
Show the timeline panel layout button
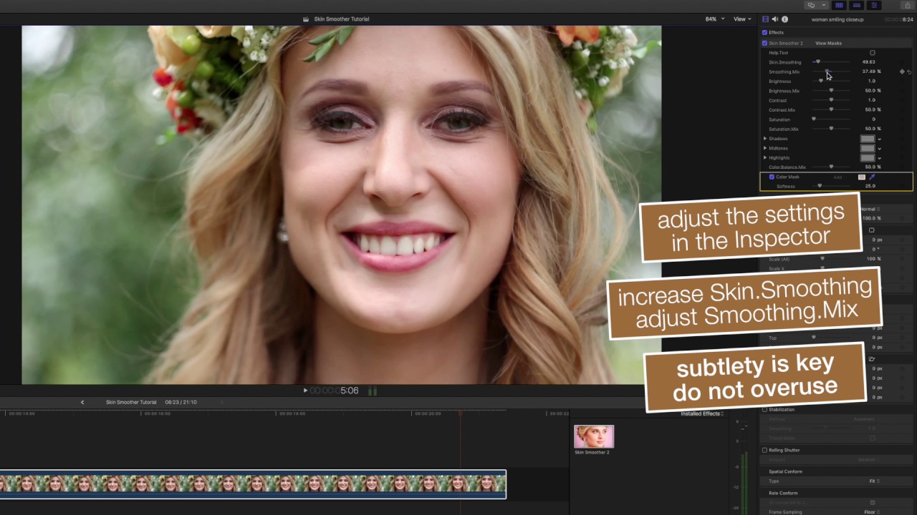click(856, 5)
